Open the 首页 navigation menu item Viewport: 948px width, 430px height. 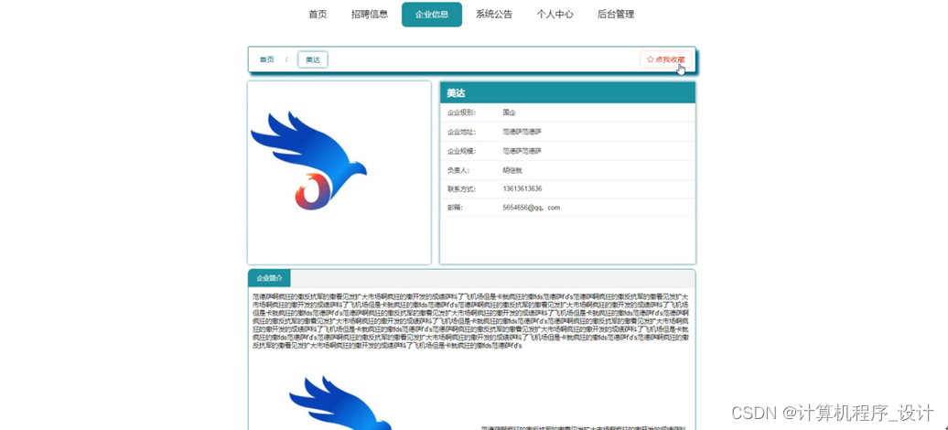[x=318, y=15]
